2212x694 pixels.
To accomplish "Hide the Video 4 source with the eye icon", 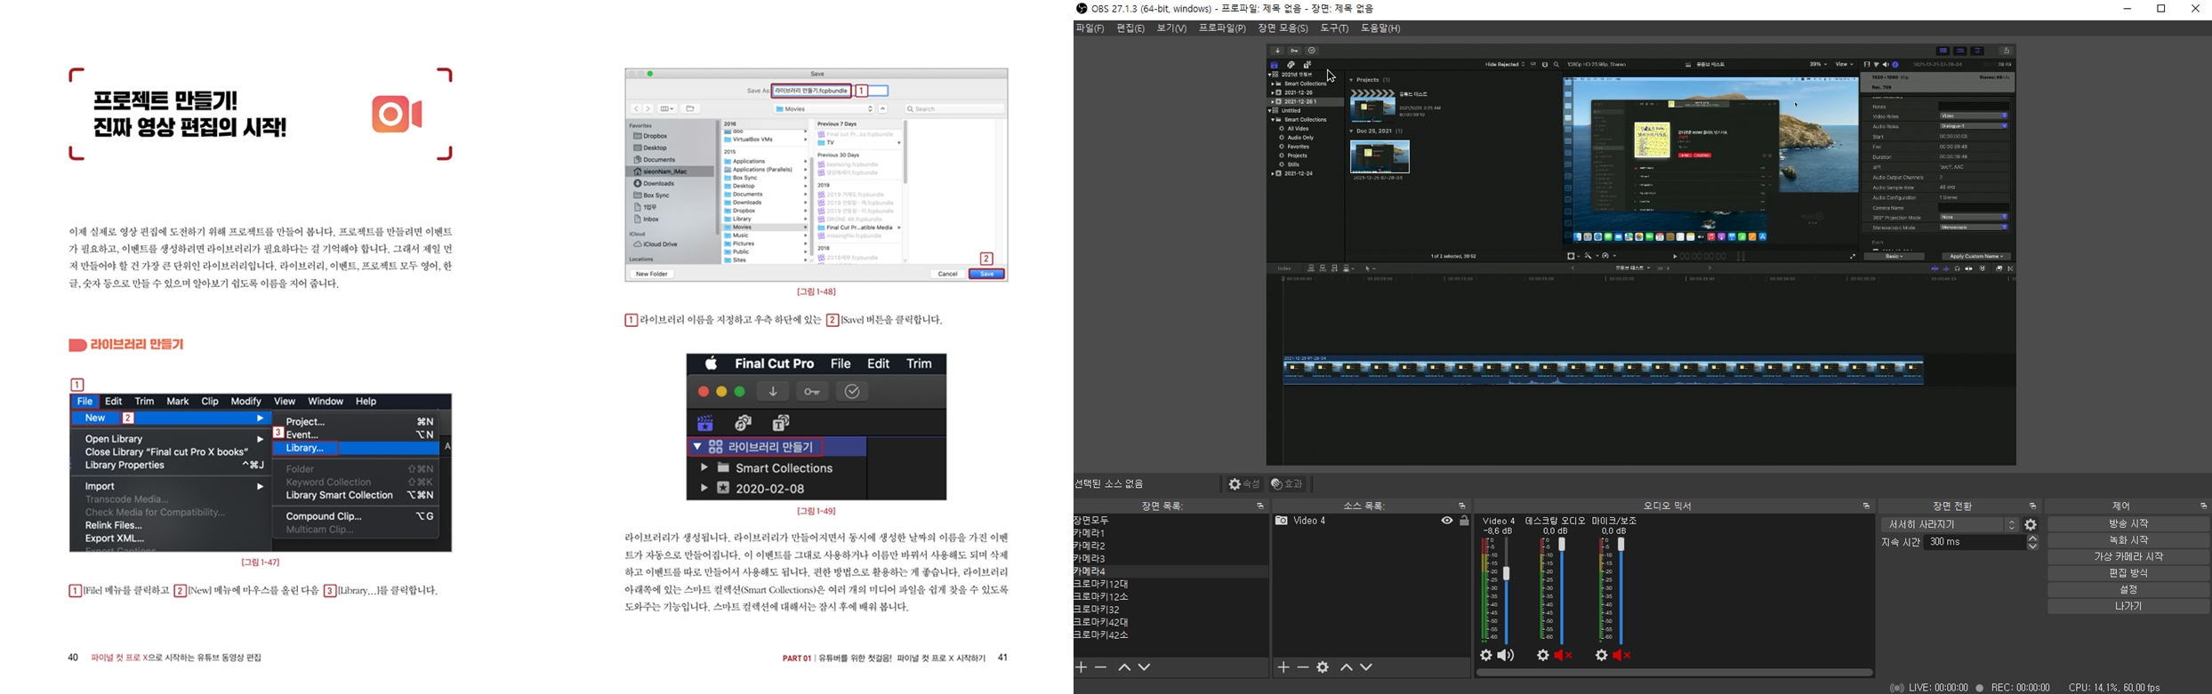I will 1447,522.
